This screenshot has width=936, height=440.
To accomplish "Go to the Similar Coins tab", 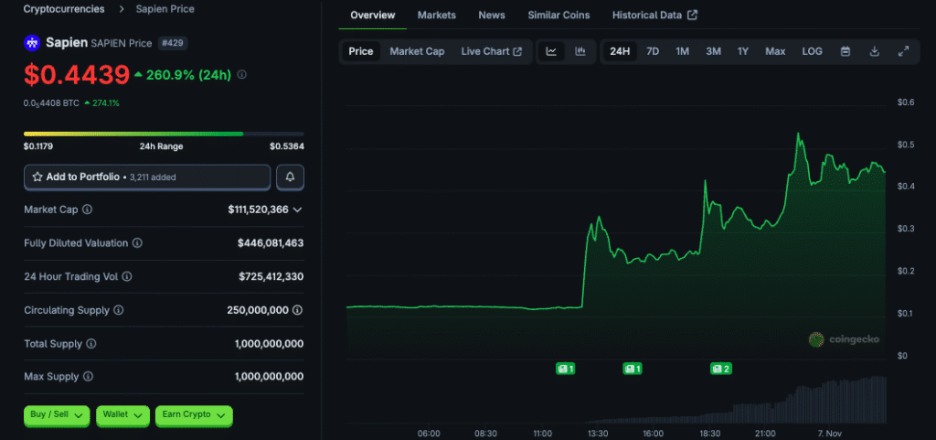I will click(558, 16).
